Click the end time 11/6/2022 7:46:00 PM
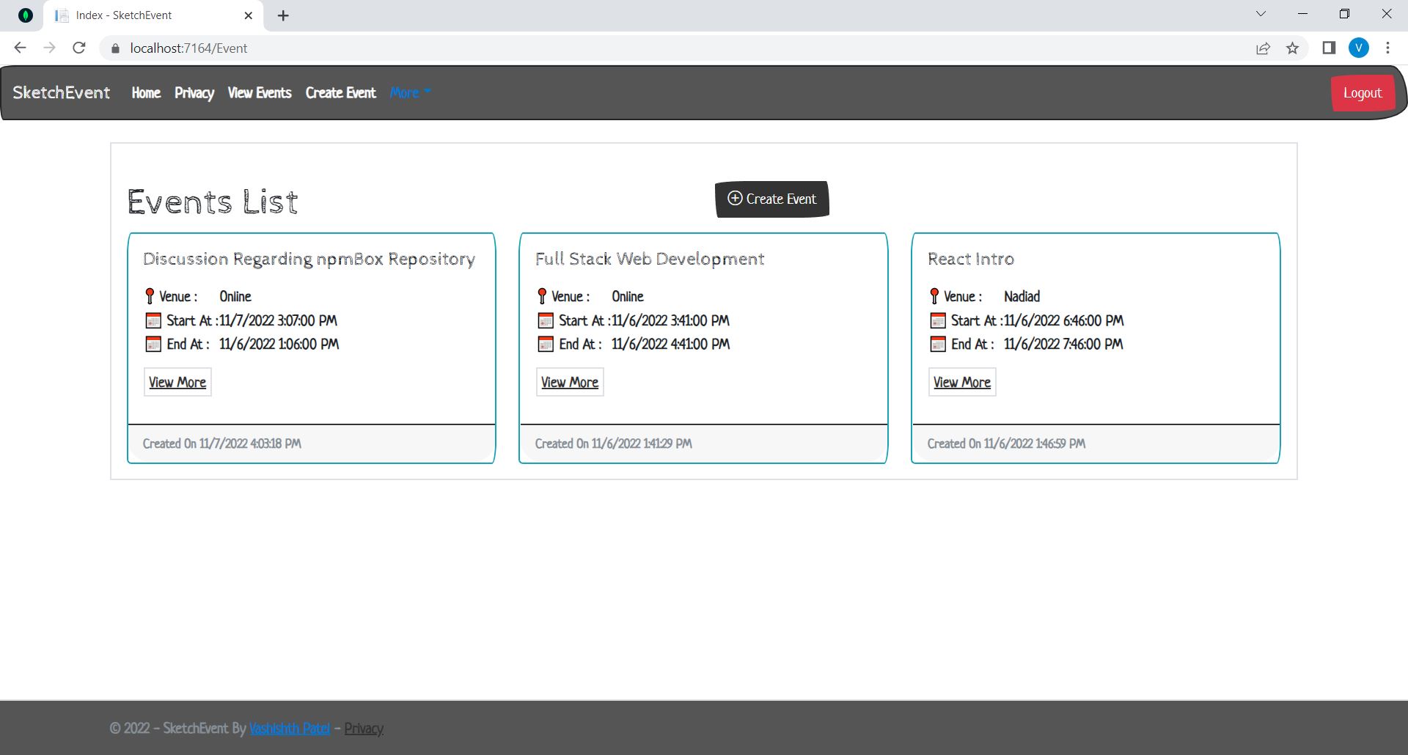Image resolution: width=1408 pixels, height=755 pixels. (1063, 345)
